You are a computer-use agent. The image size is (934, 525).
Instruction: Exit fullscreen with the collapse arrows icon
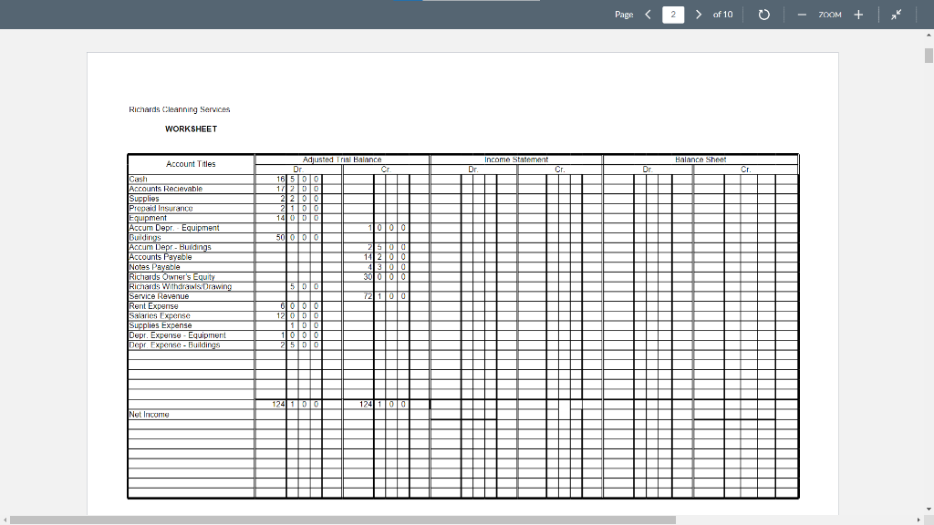(895, 14)
